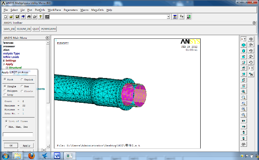The height and width of the screenshot is (160, 259).
Task: Select the isometric view cube icon
Action: pos(243,45)
